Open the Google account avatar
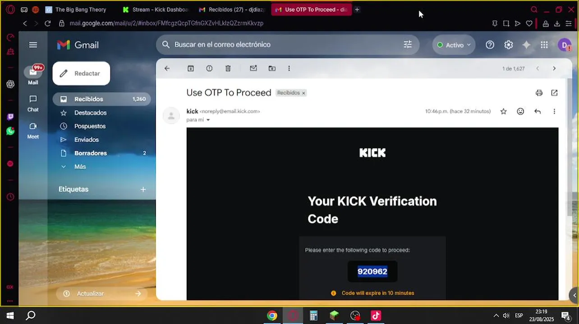The height and width of the screenshot is (324, 579). 565,45
